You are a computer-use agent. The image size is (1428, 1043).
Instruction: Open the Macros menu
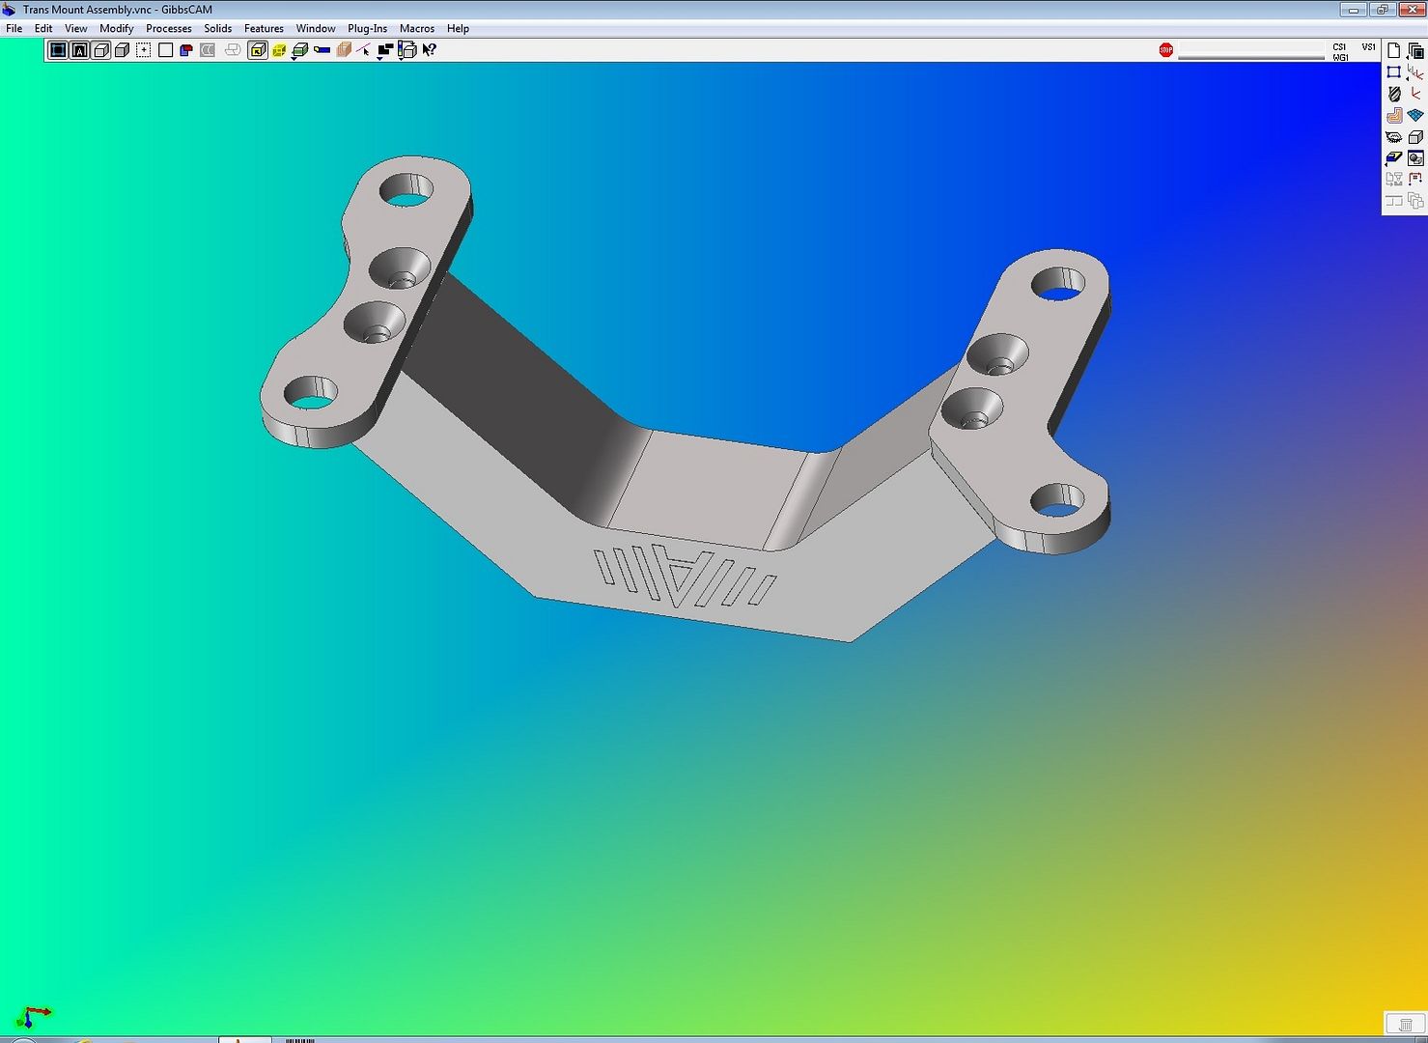(417, 28)
